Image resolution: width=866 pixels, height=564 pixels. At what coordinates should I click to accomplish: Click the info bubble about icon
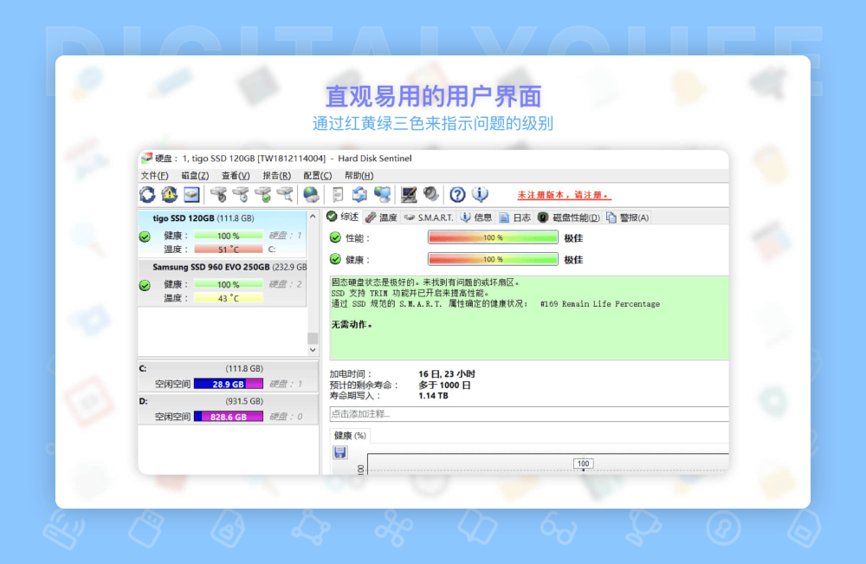pos(480,194)
